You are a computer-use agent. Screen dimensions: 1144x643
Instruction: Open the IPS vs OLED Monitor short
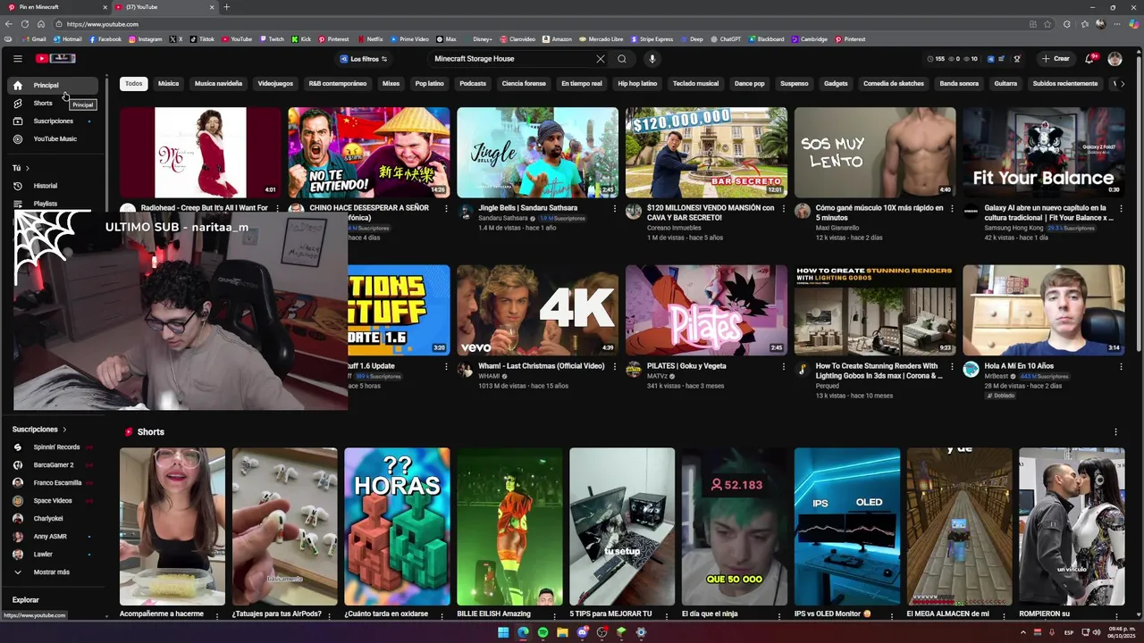(847, 527)
